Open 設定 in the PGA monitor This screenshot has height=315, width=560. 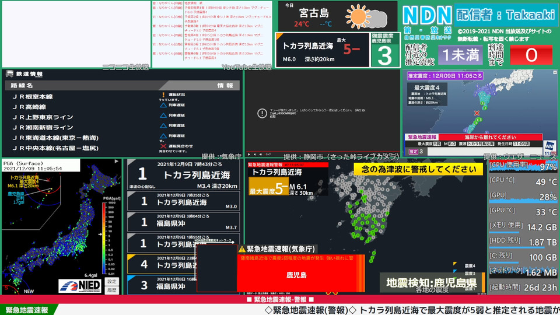(112, 281)
